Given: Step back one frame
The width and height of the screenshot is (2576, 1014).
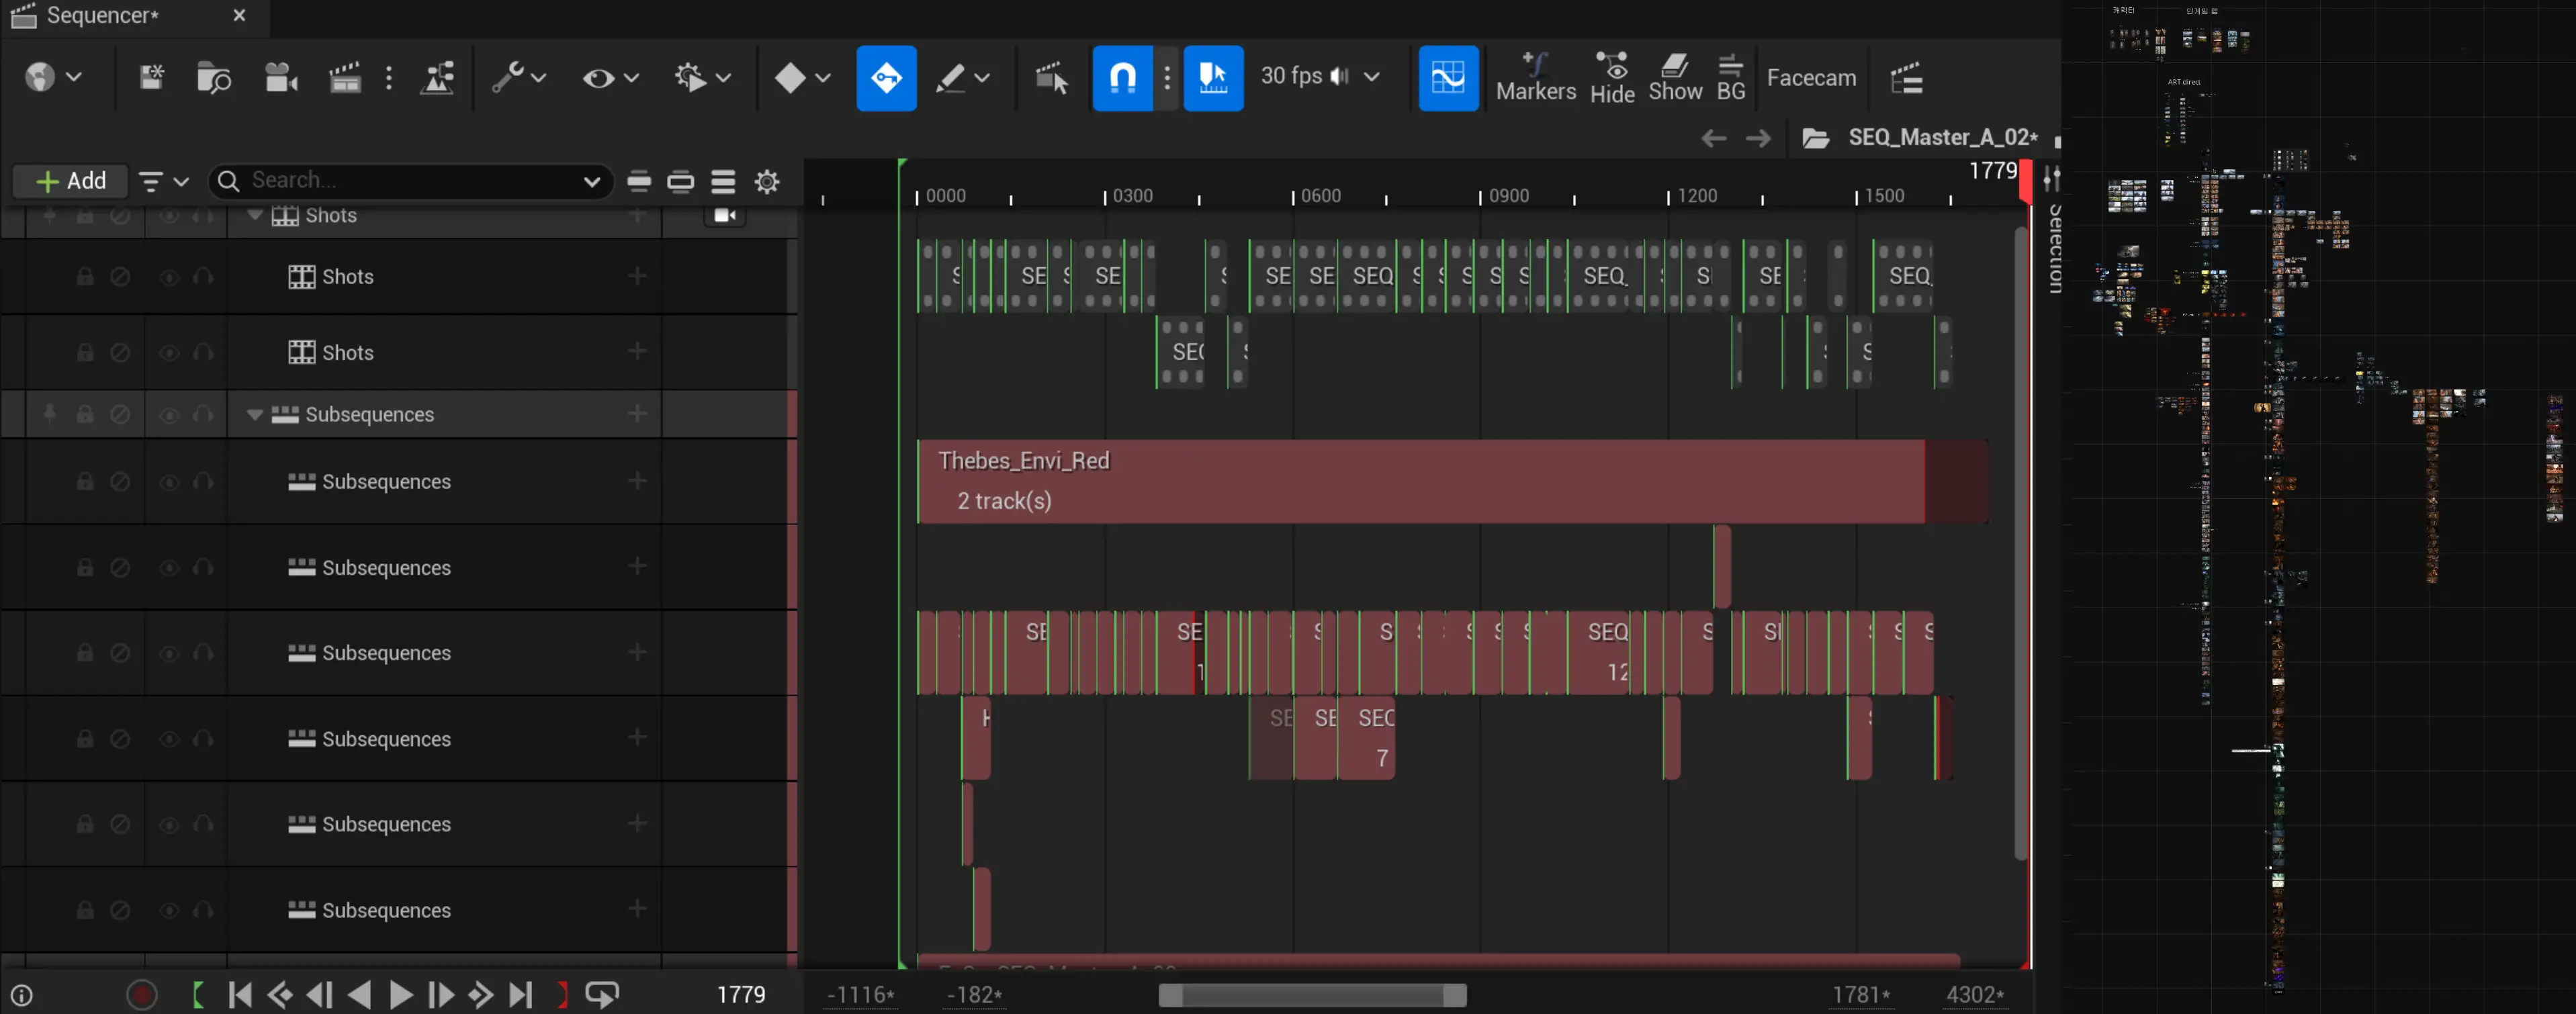Looking at the screenshot, I should coord(320,994).
